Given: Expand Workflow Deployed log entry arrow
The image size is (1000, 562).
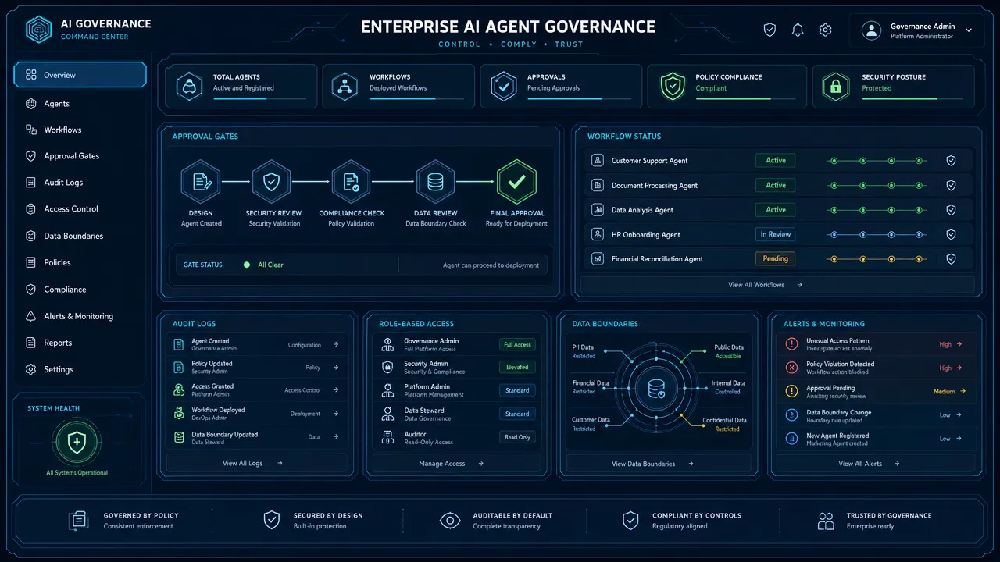Looking at the screenshot, I should point(336,414).
